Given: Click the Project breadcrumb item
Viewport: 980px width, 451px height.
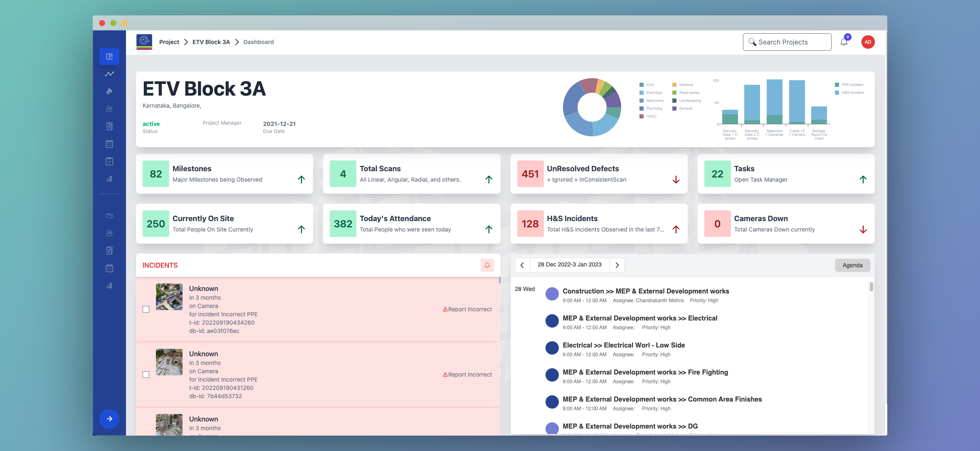Looking at the screenshot, I should (x=169, y=42).
